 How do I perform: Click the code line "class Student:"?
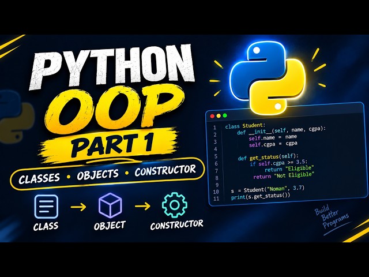(x=245, y=126)
